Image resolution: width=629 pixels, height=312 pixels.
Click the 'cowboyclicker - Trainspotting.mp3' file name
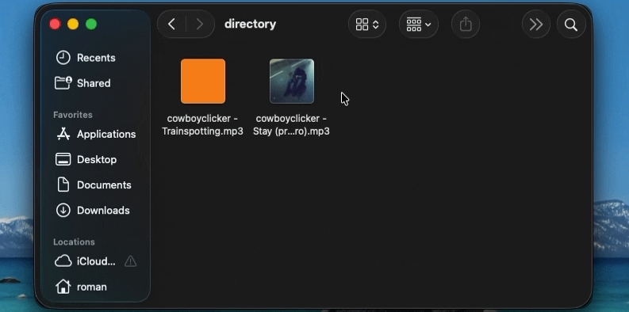(202, 124)
